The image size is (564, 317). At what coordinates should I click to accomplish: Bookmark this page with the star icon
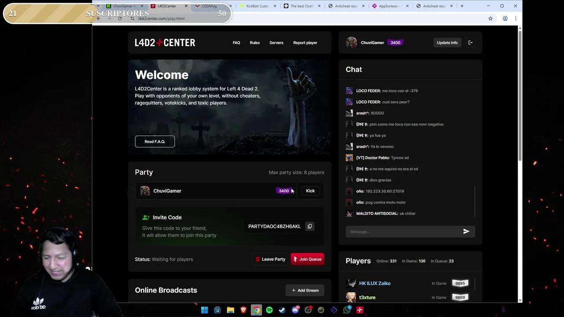[x=490, y=18]
